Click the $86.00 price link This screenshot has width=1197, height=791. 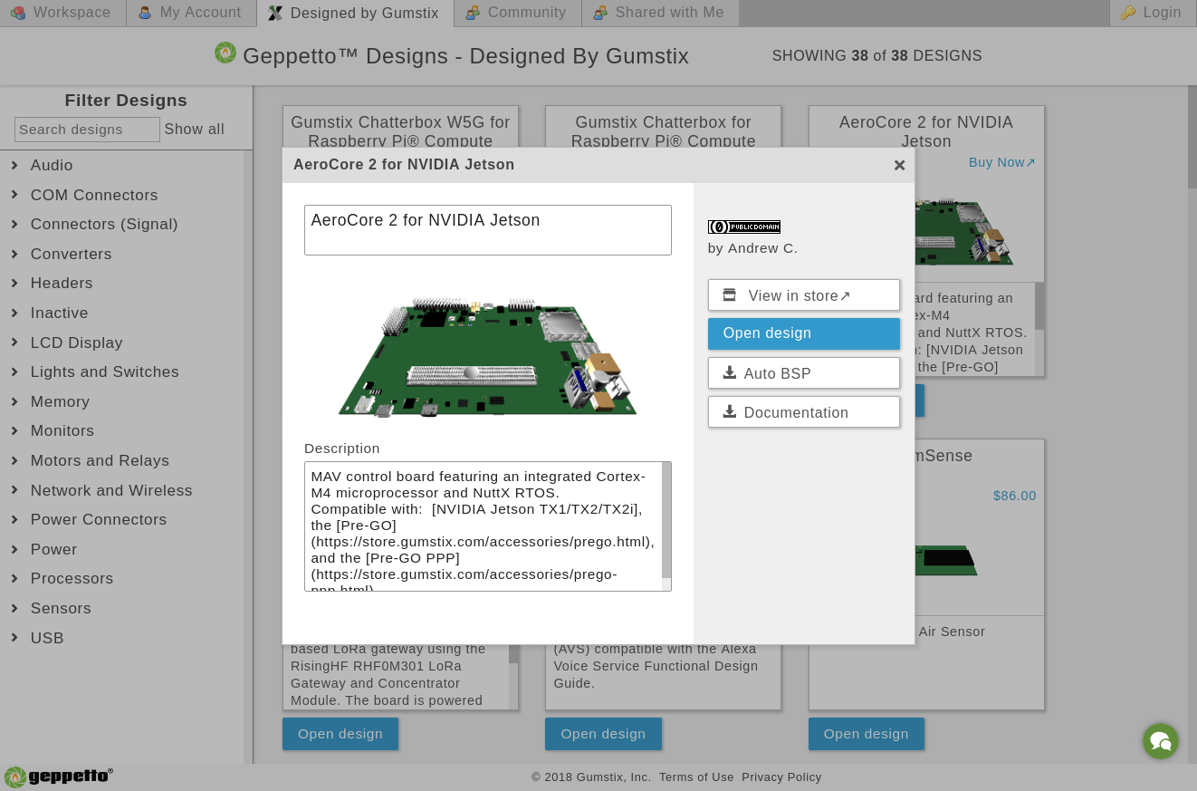[1014, 496]
